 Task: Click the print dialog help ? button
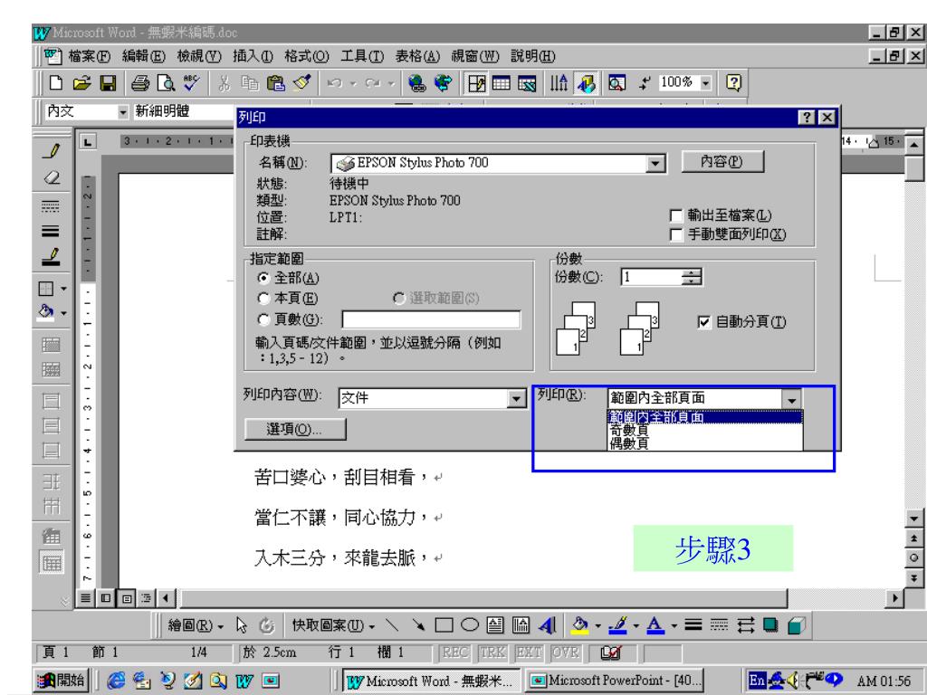coord(807,117)
